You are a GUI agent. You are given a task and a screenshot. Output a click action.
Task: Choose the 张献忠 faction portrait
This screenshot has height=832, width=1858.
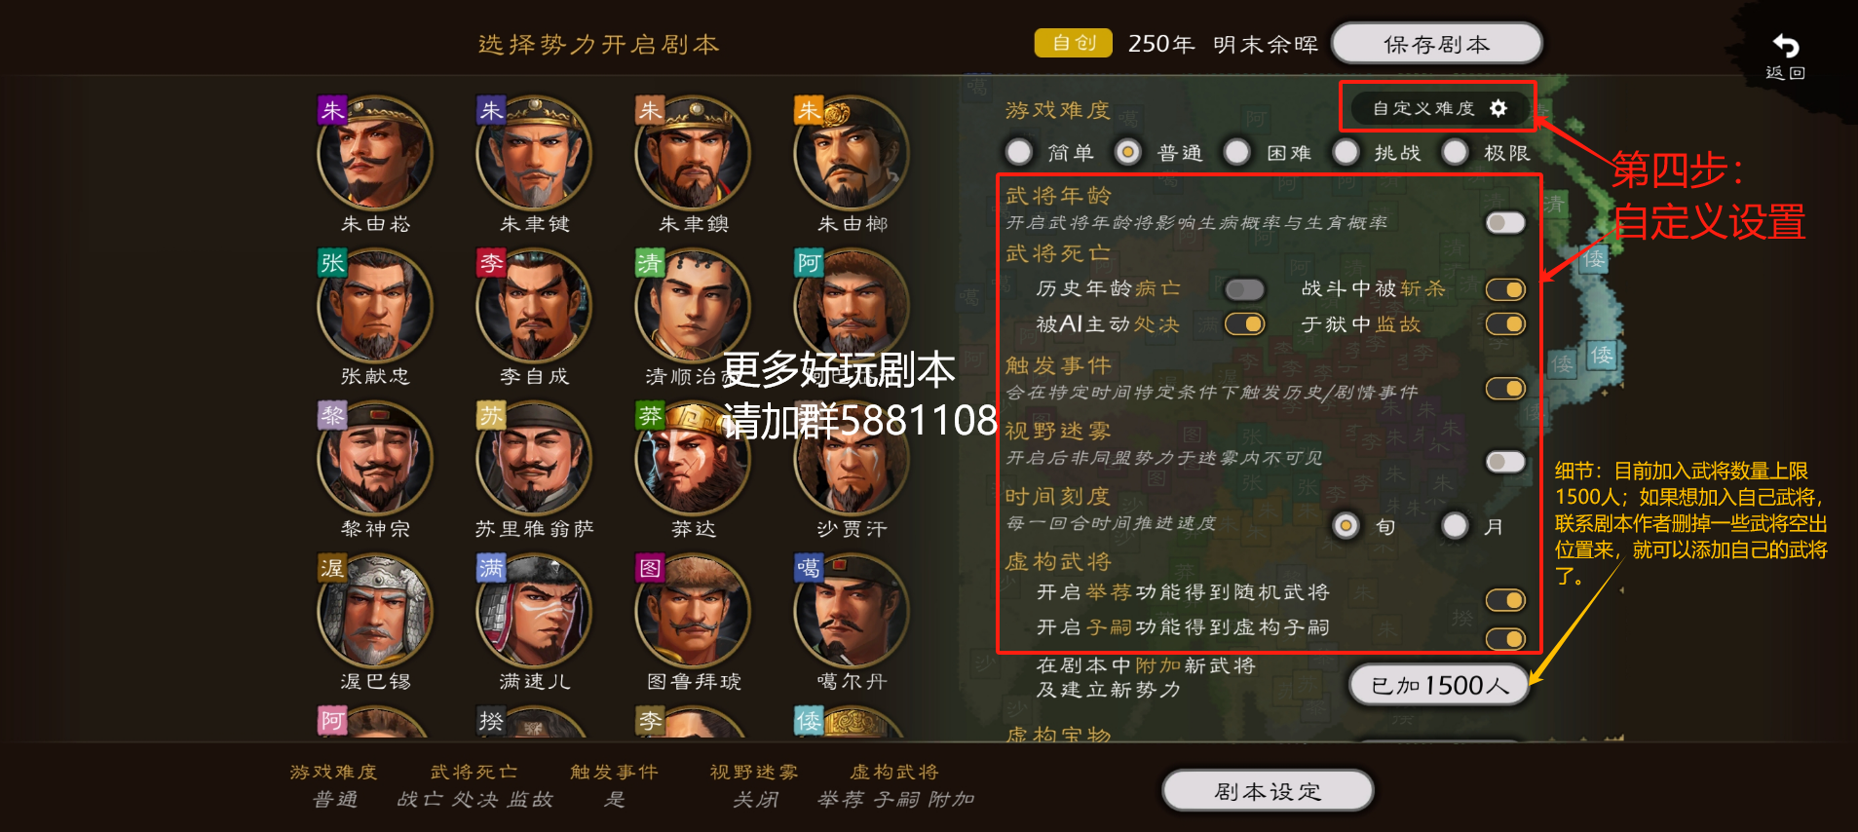[375, 306]
